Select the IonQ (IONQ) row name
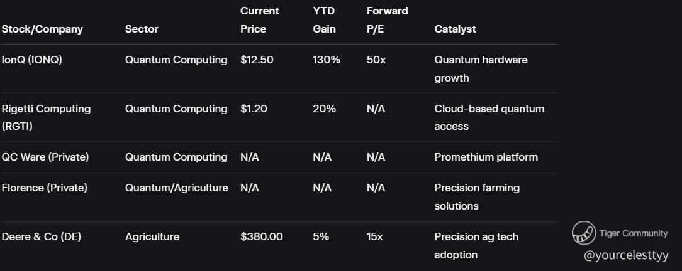682x271 pixels. click(x=31, y=60)
